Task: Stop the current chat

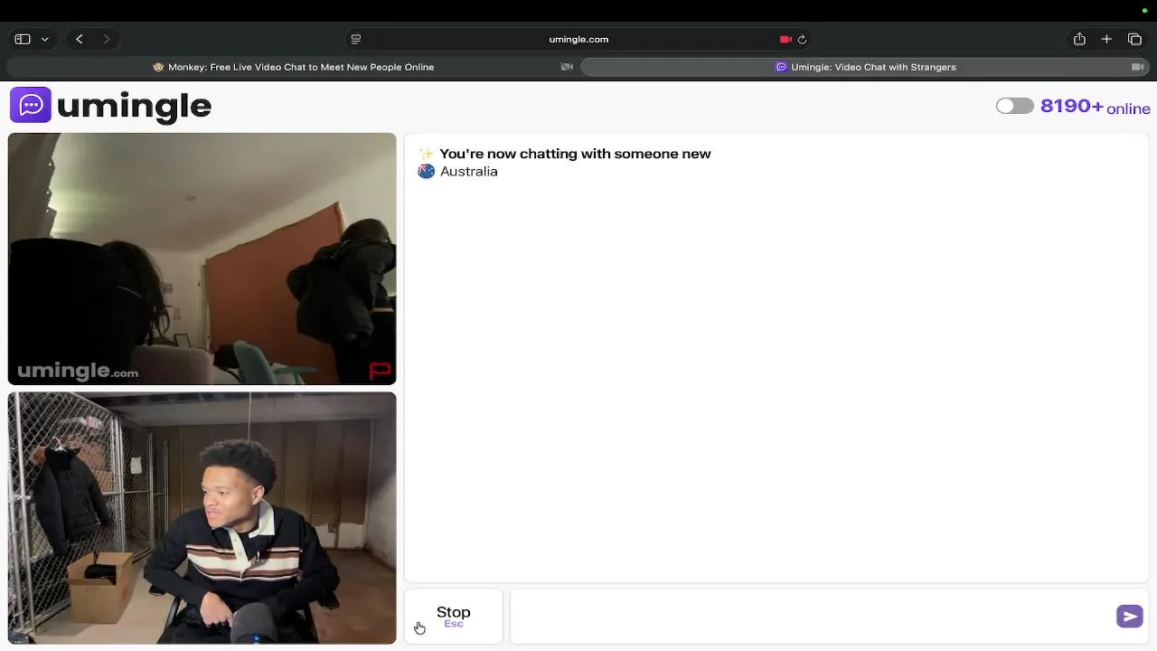Action: [453, 617]
